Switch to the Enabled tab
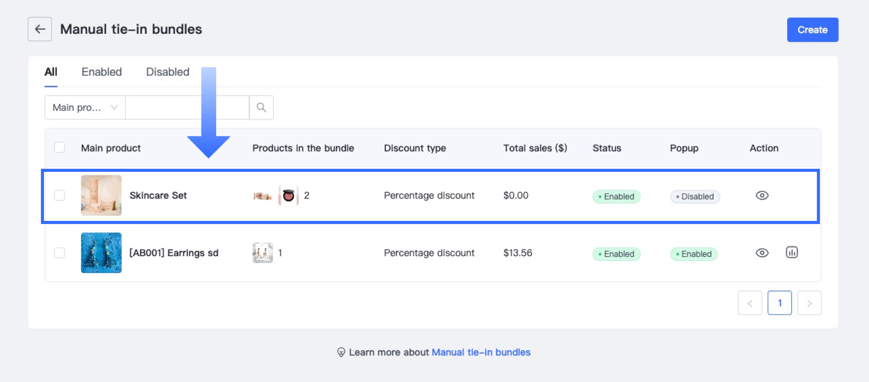This screenshot has width=869, height=382. (102, 72)
